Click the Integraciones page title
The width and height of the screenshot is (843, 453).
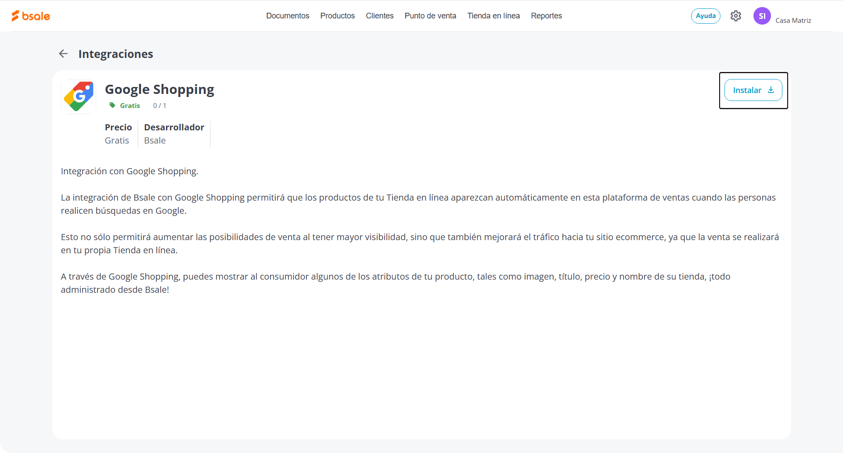116,54
